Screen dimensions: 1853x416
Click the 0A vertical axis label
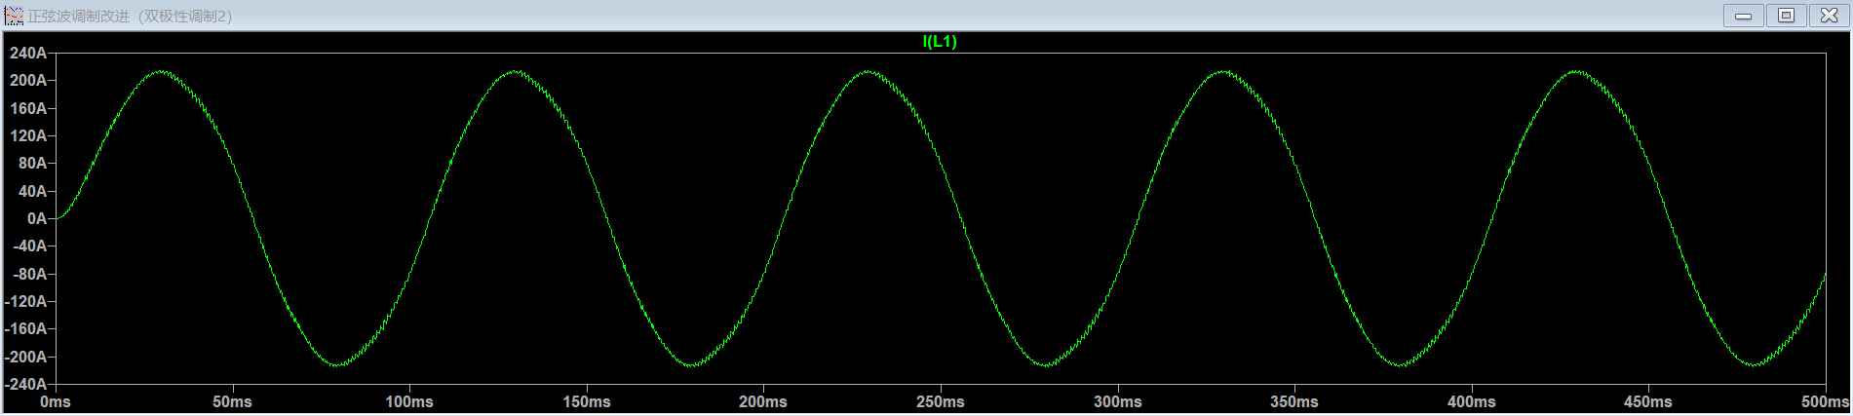[x=37, y=218]
